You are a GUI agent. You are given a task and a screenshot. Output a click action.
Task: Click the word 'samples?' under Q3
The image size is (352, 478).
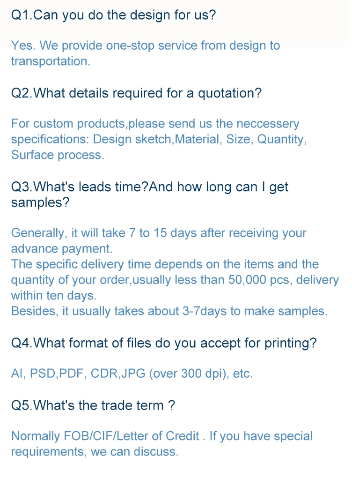(x=40, y=202)
